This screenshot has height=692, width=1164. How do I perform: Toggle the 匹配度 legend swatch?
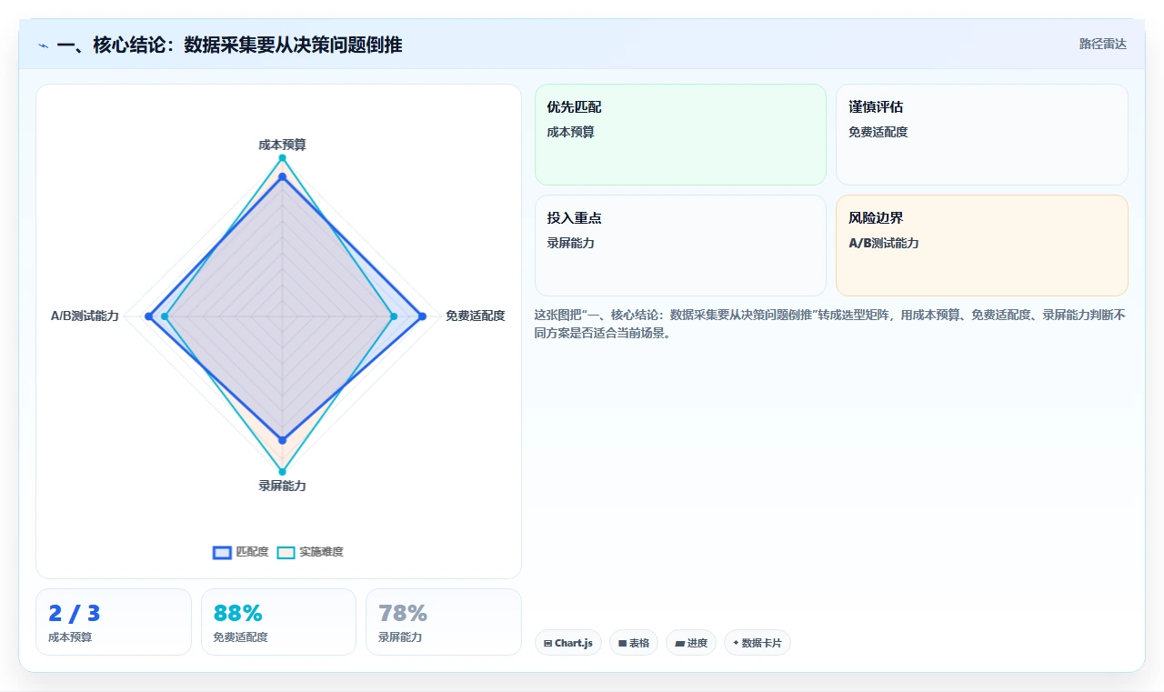pyautogui.click(x=223, y=552)
